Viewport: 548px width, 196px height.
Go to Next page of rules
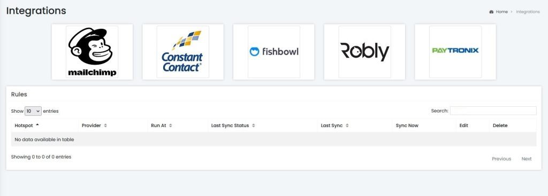[x=527, y=159]
